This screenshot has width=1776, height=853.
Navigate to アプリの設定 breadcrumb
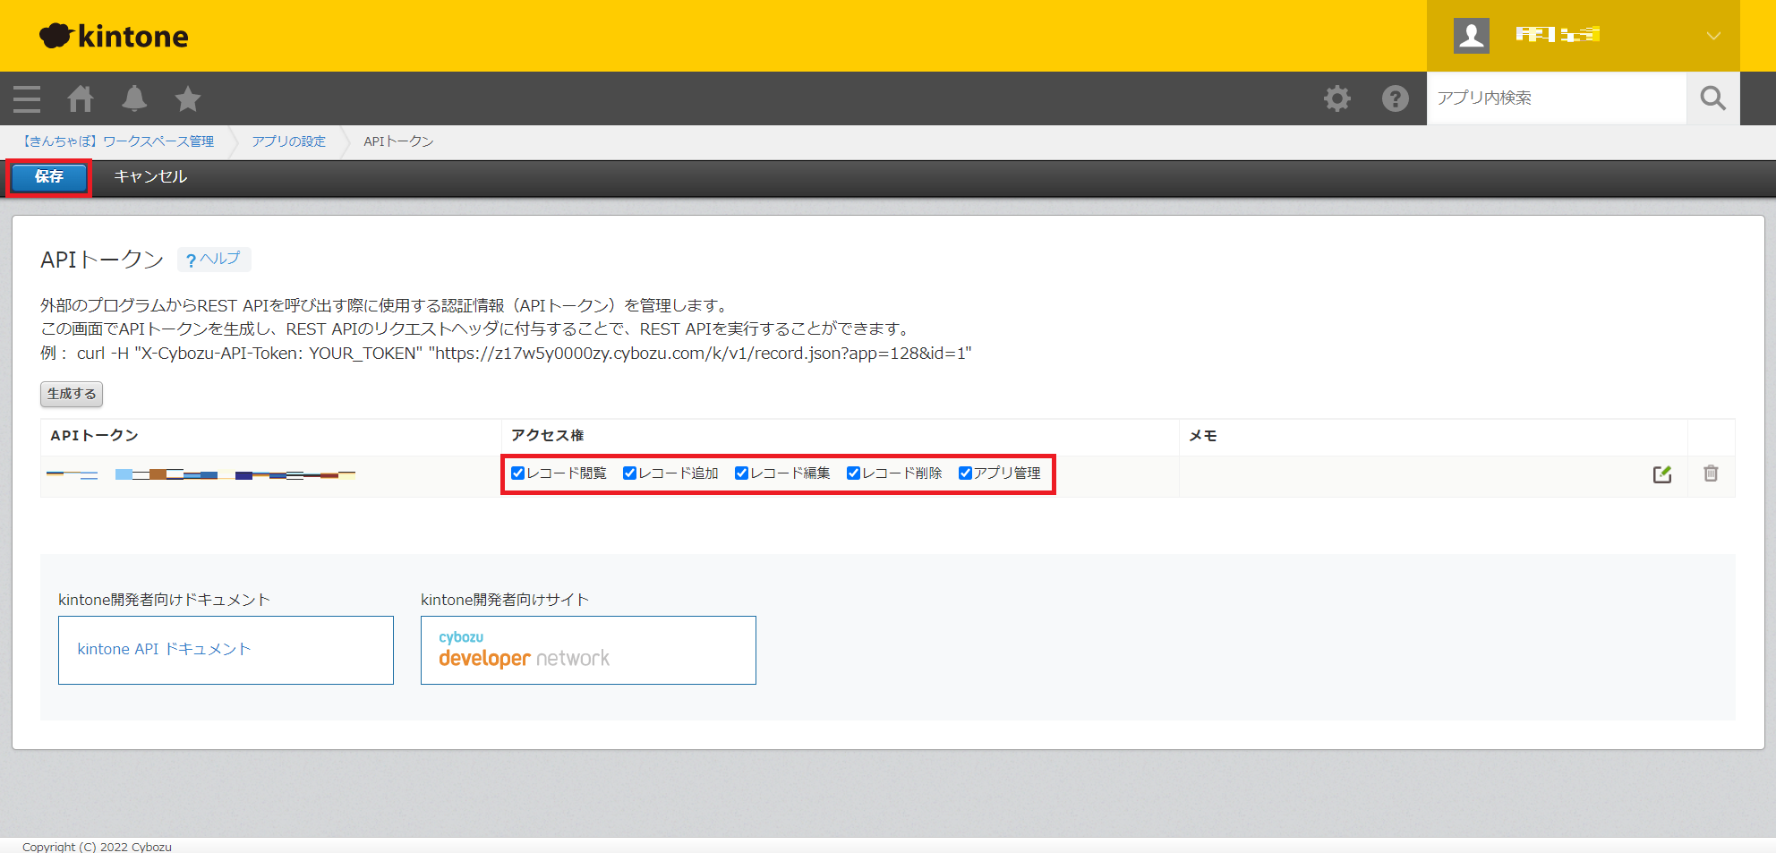click(x=288, y=141)
